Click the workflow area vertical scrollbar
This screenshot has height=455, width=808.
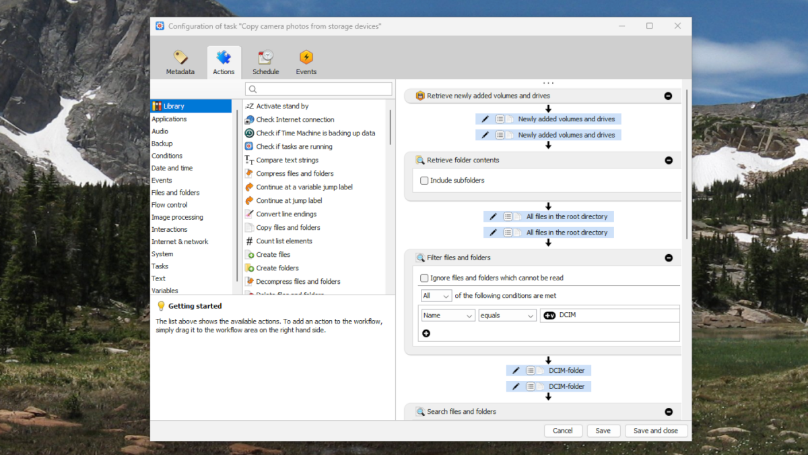tap(687, 162)
